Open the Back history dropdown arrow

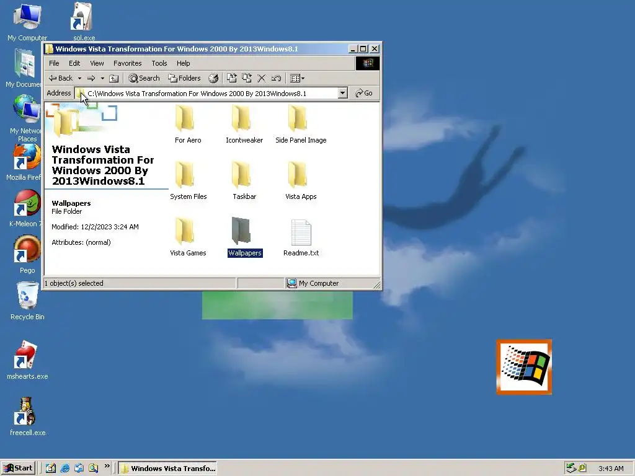tap(80, 78)
